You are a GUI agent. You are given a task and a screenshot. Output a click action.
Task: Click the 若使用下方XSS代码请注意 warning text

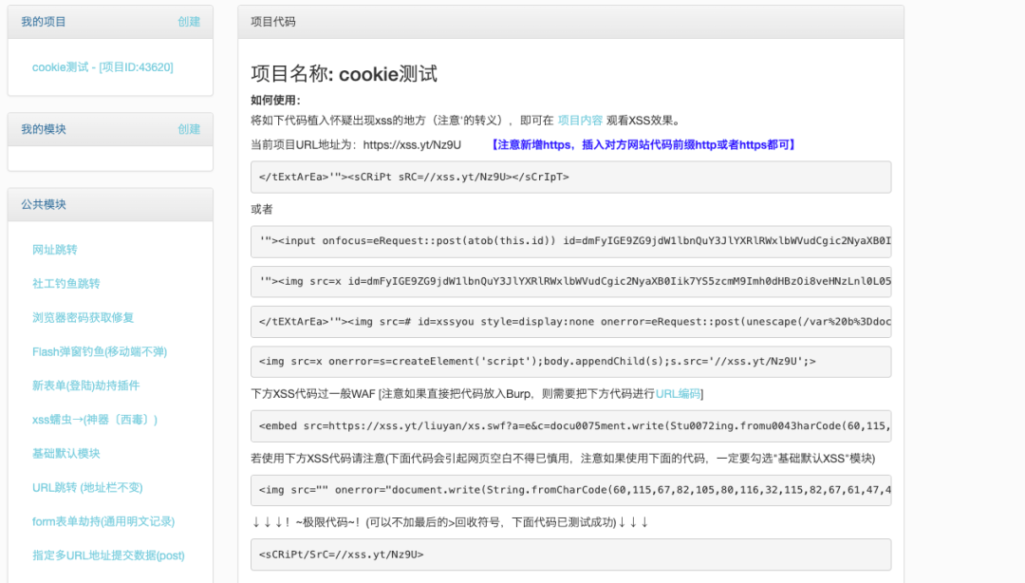click(563, 458)
